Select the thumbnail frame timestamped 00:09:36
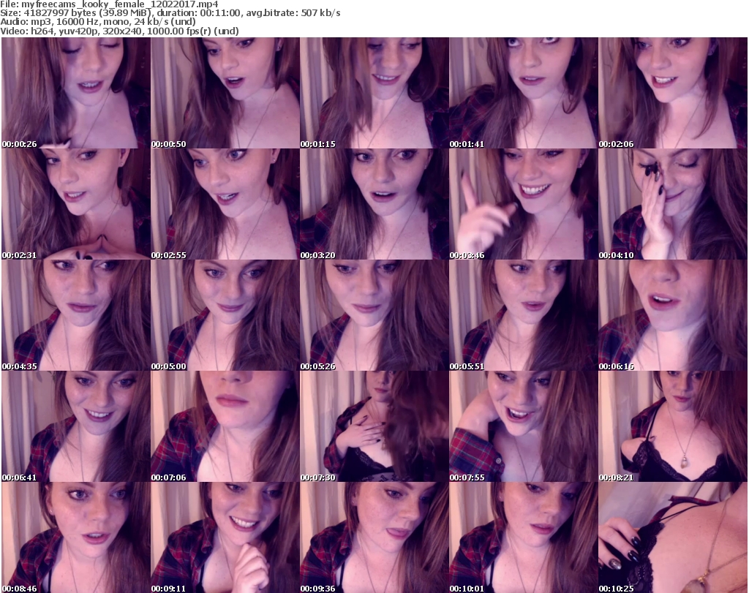 [374, 537]
